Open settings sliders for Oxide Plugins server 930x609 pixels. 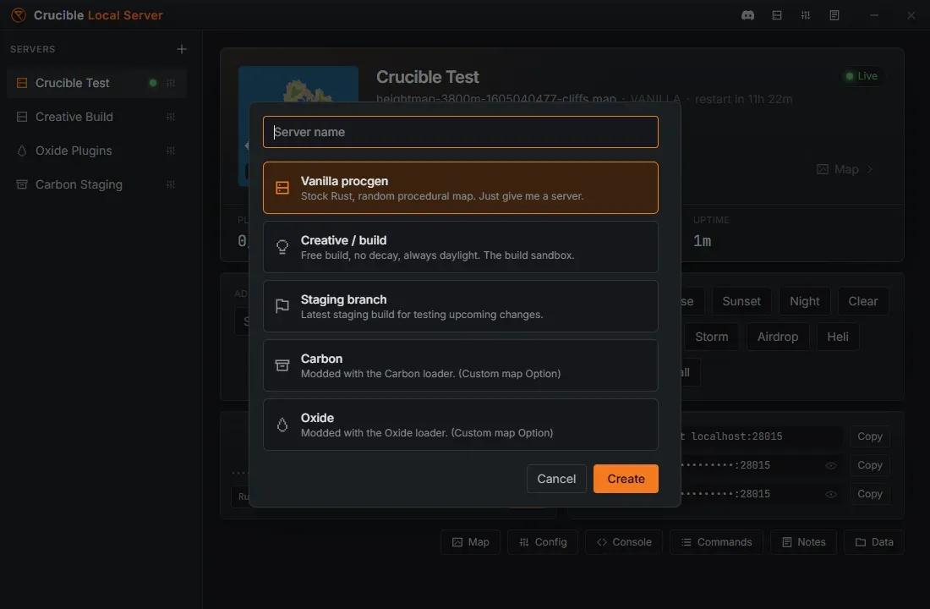click(171, 151)
